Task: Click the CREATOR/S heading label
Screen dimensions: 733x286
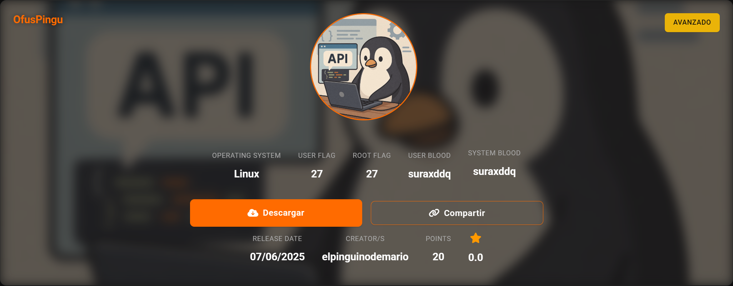Action: click(x=365, y=239)
